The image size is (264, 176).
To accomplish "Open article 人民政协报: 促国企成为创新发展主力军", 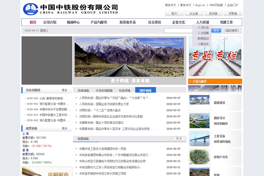I will click(104, 104).
